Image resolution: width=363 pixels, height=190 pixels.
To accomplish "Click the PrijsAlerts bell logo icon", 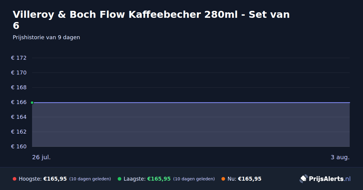I will (303, 179).
